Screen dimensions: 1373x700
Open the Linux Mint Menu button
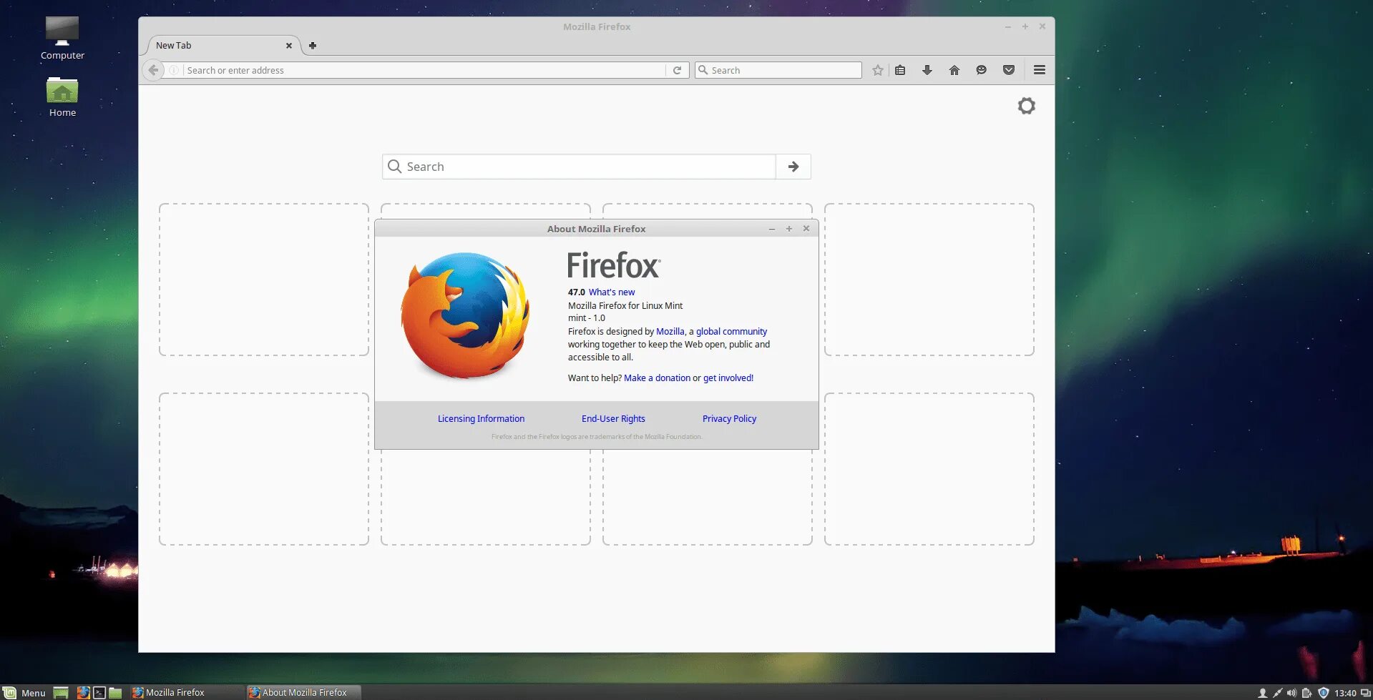(24, 692)
